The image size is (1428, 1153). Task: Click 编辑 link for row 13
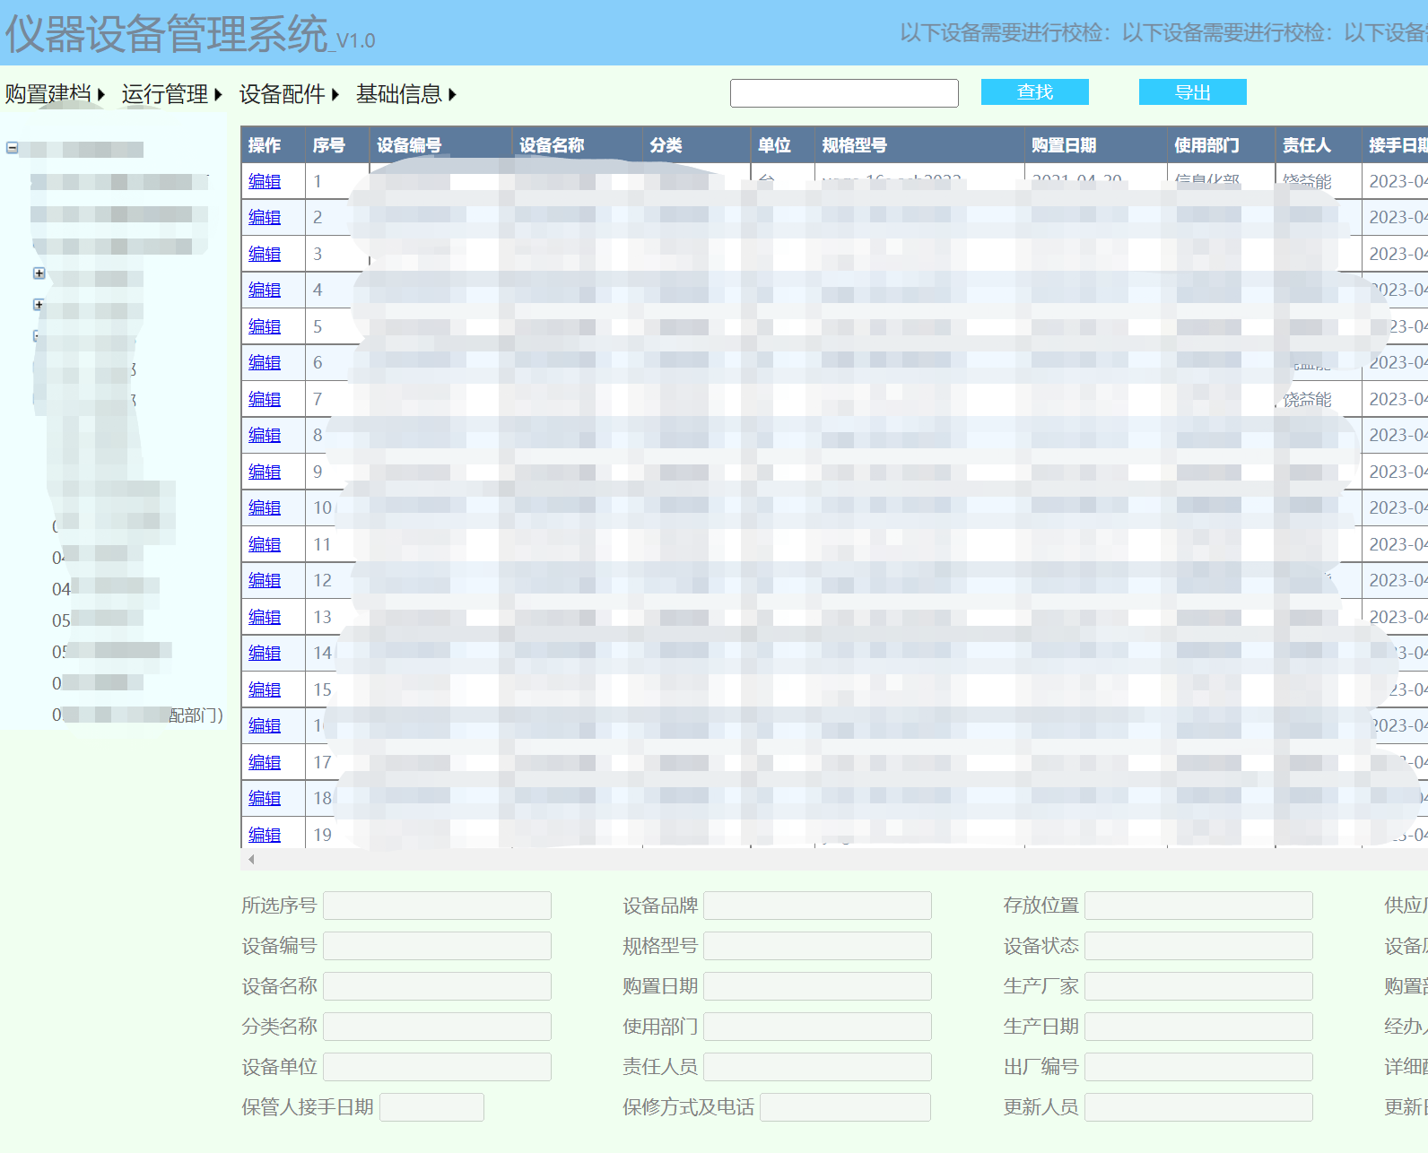click(265, 617)
